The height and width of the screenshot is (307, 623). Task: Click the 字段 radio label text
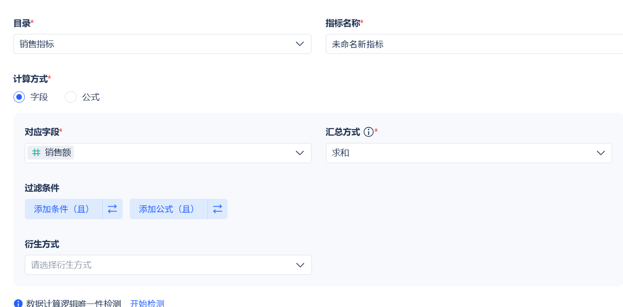pyautogui.click(x=39, y=97)
